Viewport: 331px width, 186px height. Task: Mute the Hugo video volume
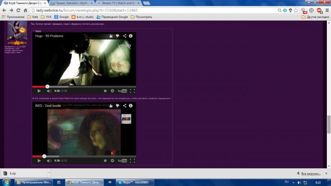coord(49,91)
